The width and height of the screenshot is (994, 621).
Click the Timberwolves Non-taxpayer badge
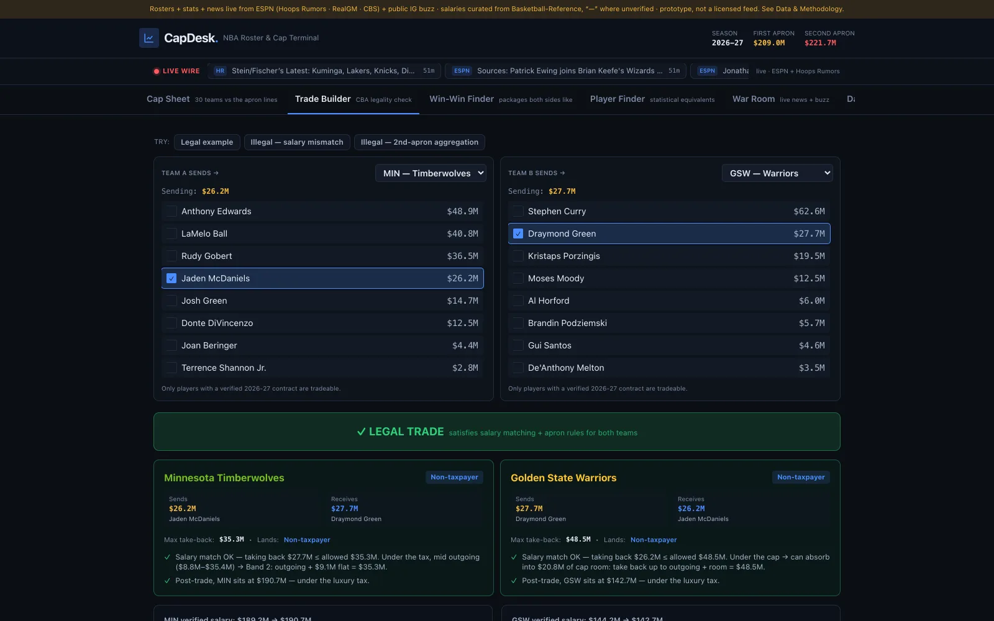[454, 477]
